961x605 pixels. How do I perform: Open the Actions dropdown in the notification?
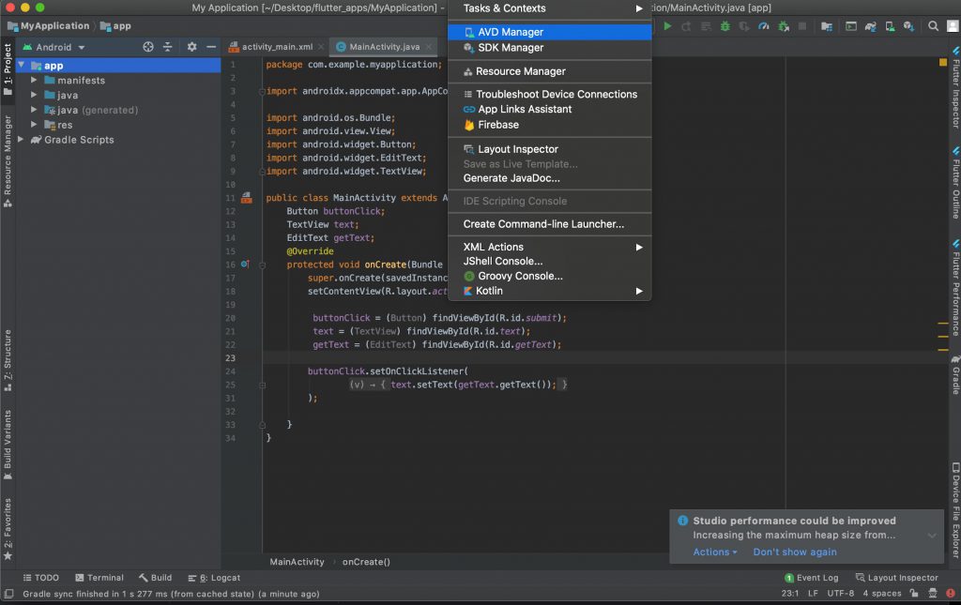(x=714, y=552)
